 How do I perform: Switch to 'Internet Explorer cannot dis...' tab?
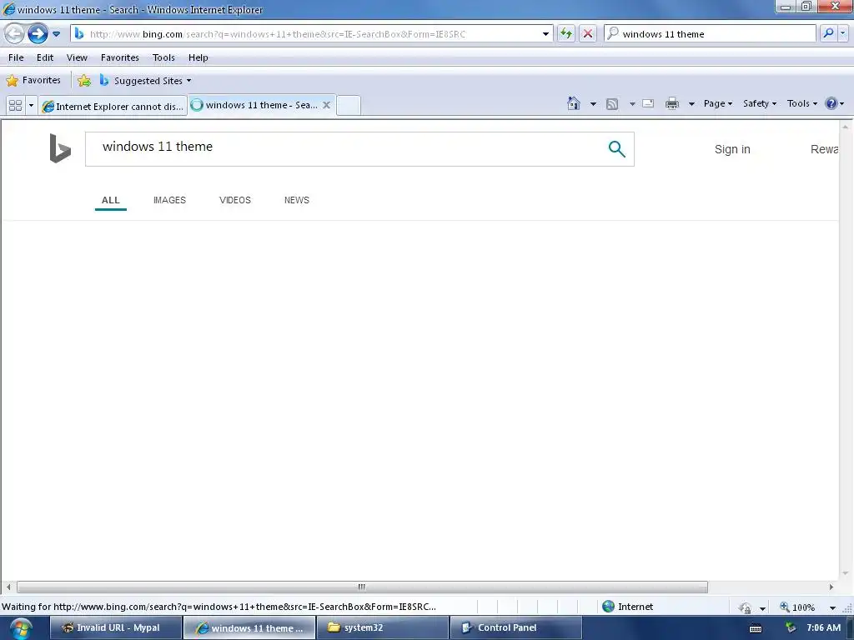(x=113, y=106)
